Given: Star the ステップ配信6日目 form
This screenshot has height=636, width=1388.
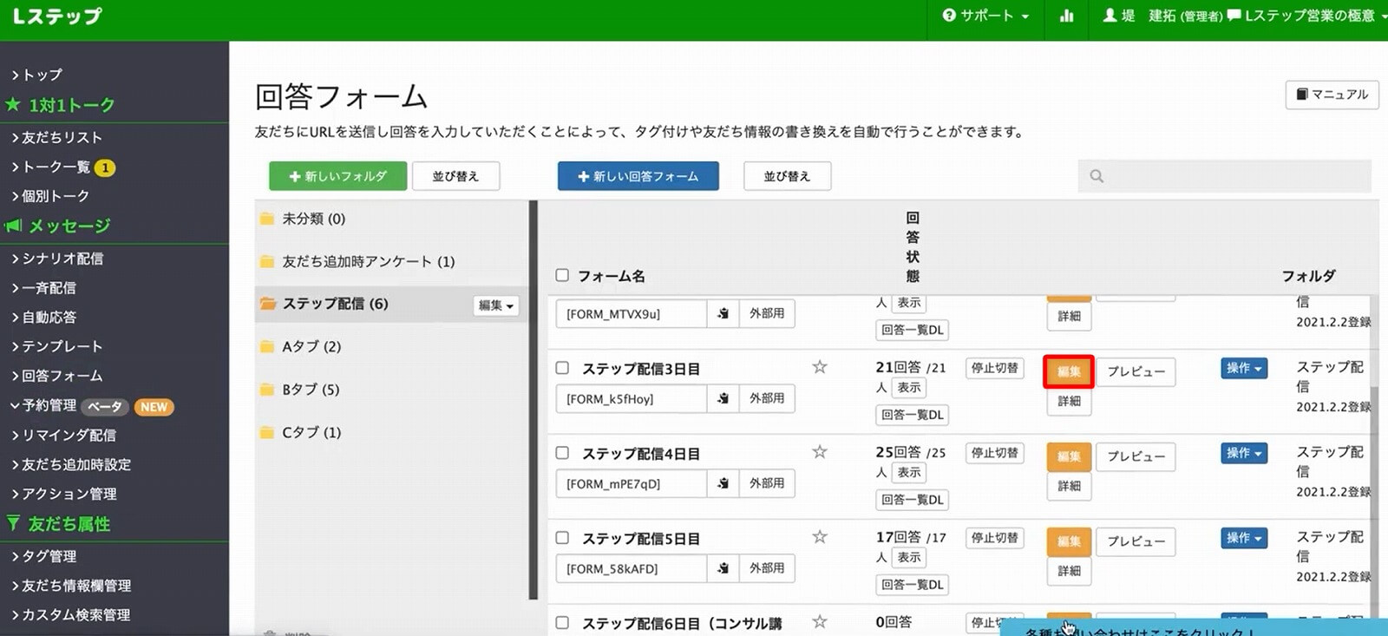Looking at the screenshot, I should click(820, 622).
